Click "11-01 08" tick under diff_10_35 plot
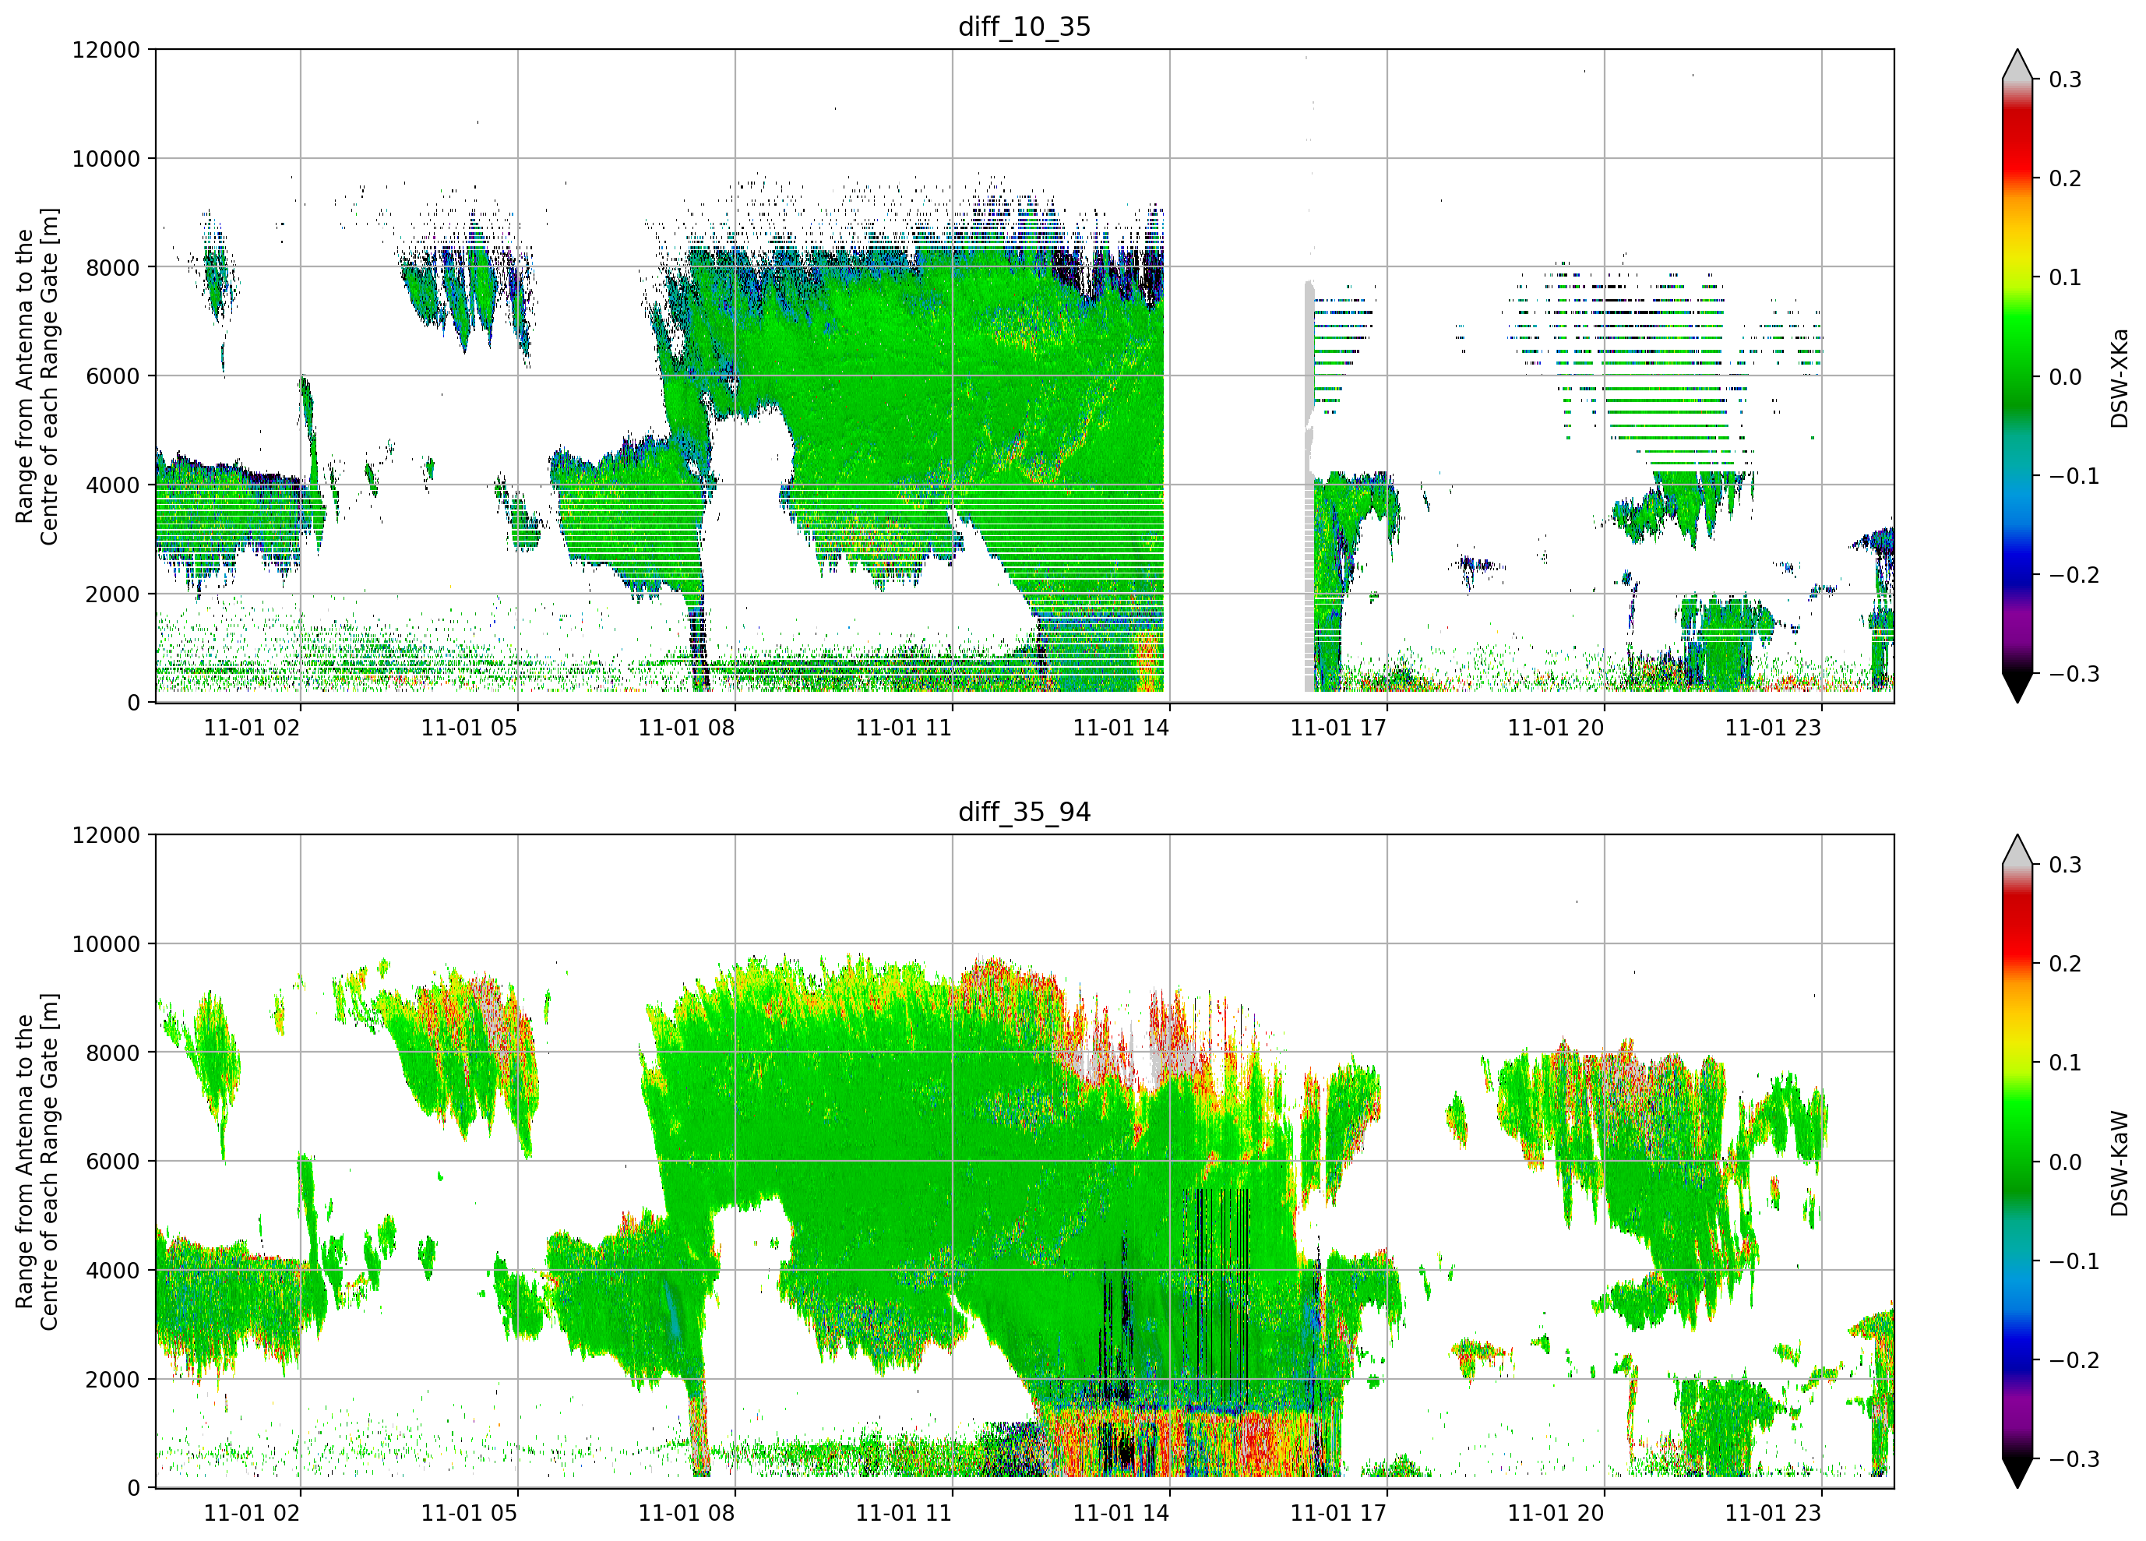This screenshot has height=1541, width=2146. pyautogui.click(x=686, y=728)
